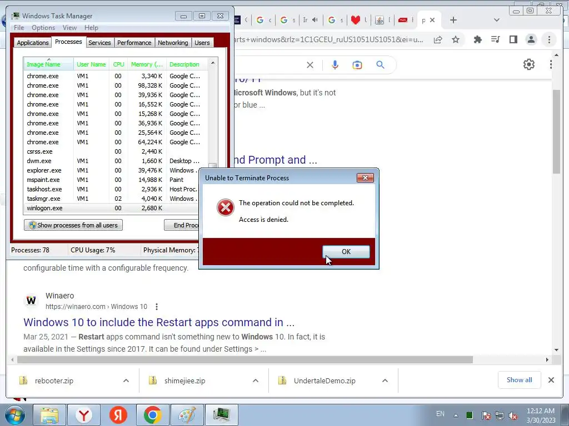This screenshot has height=426, width=569.
Task: Expand options for shimejiee.zip download
Action: coord(256,381)
